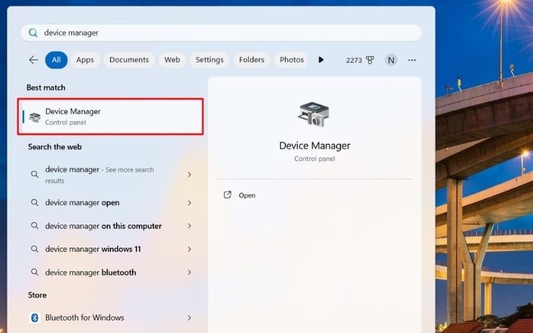Click 'Device Manager' title in preview pane
533x333 pixels.
tap(314, 146)
